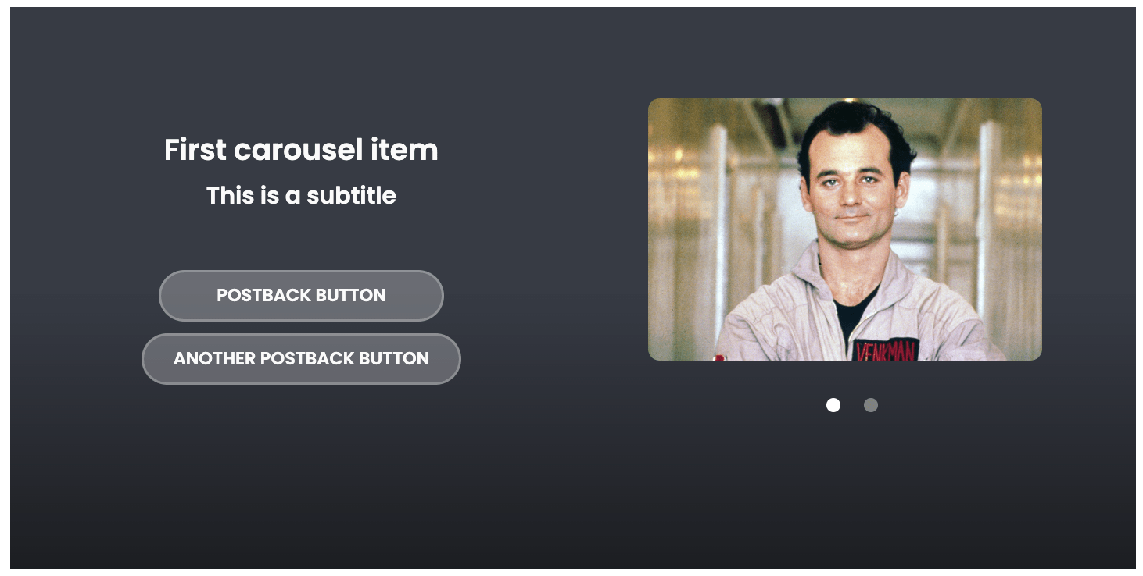This screenshot has height=576, width=1143.
Task: Click the word "subtitle" in the subheading
Action: pos(351,196)
